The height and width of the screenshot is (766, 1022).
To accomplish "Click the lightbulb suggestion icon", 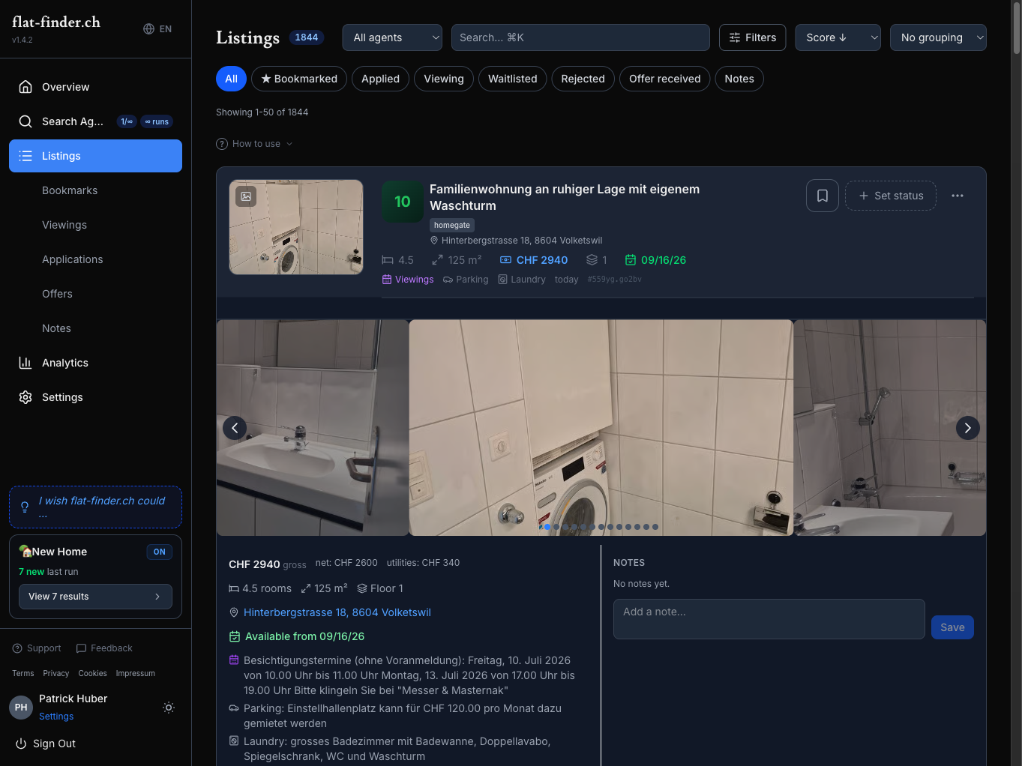I will pyautogui.click(x=25, y=507).
